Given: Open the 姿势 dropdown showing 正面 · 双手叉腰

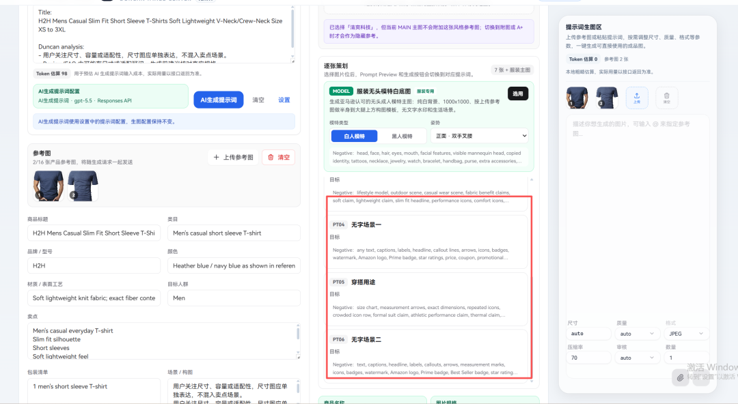Looking at the screenshot, I should click(479, 136).
